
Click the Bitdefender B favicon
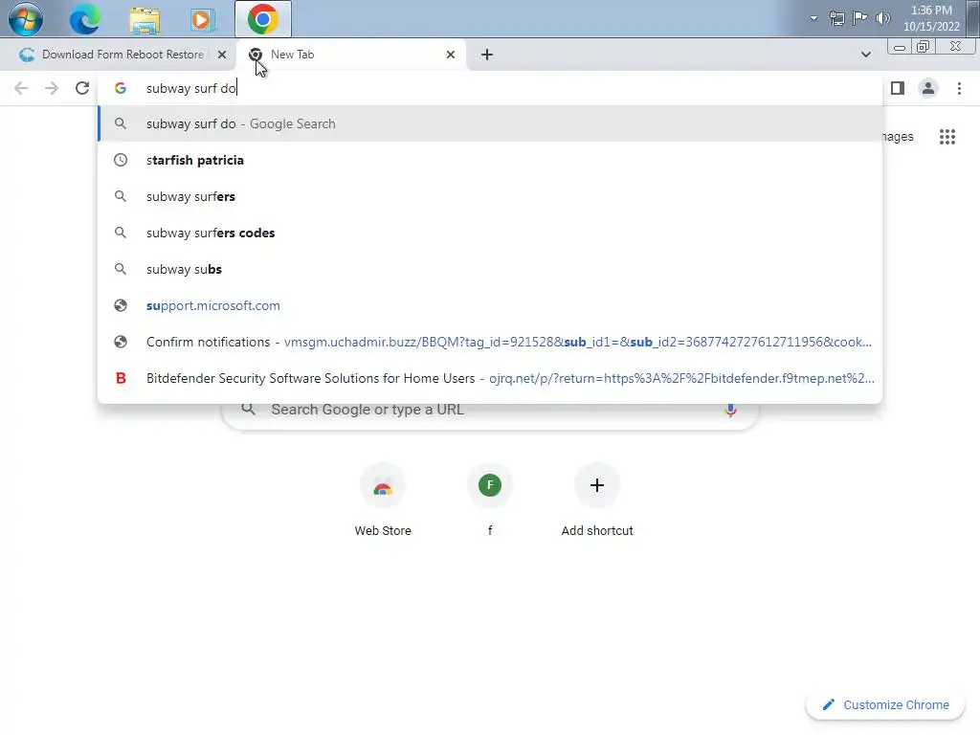pyautogui.click(x=121, y=378)
